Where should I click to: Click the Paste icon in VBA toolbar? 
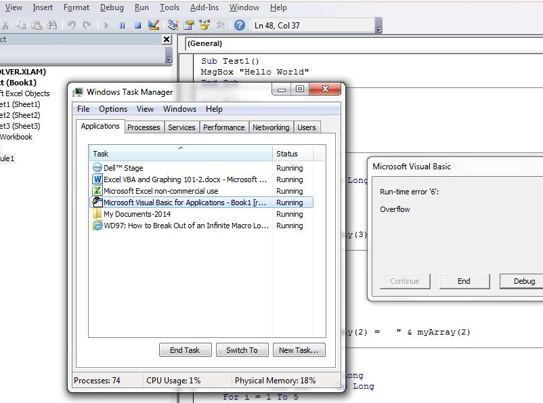pyautogui.click(x=37, y=25)
